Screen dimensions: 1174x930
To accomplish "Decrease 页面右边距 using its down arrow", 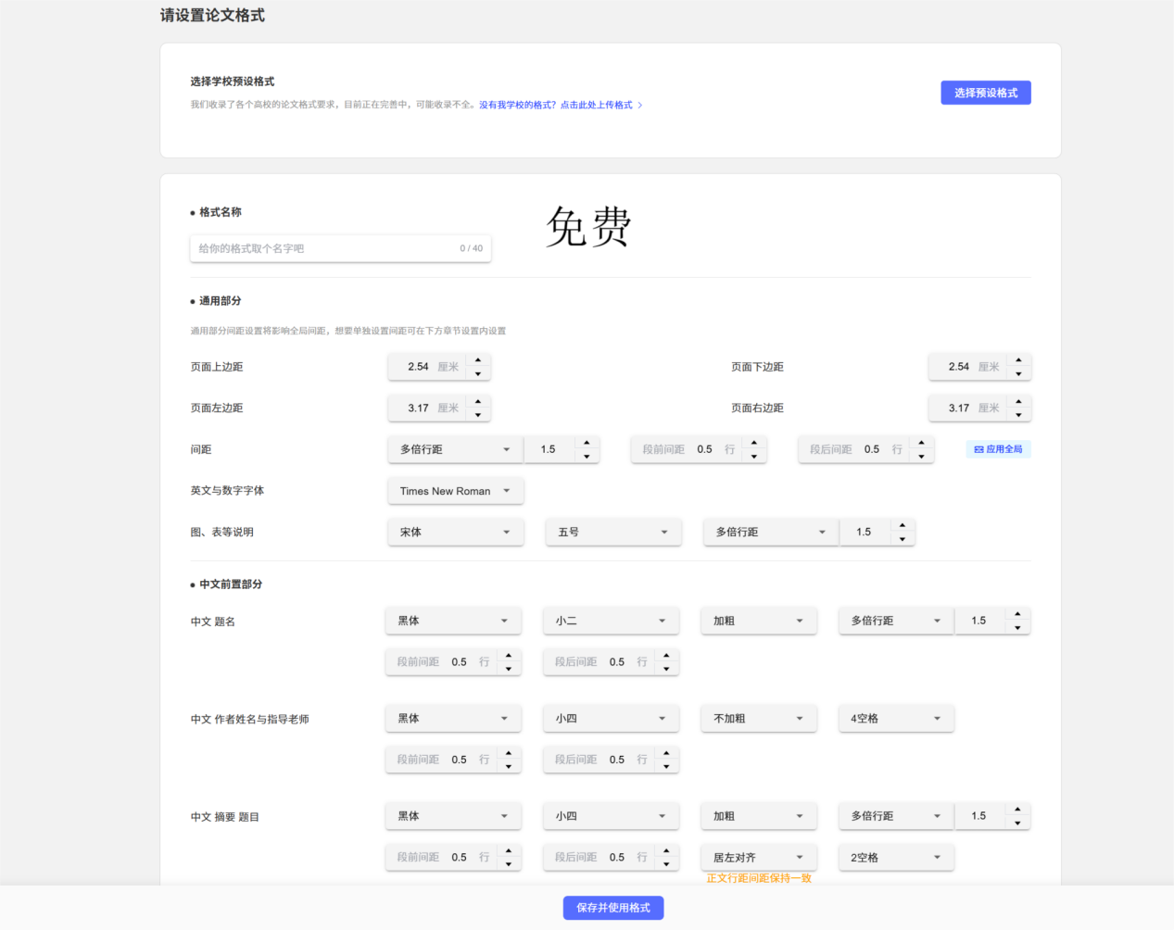I will 1018,415.
